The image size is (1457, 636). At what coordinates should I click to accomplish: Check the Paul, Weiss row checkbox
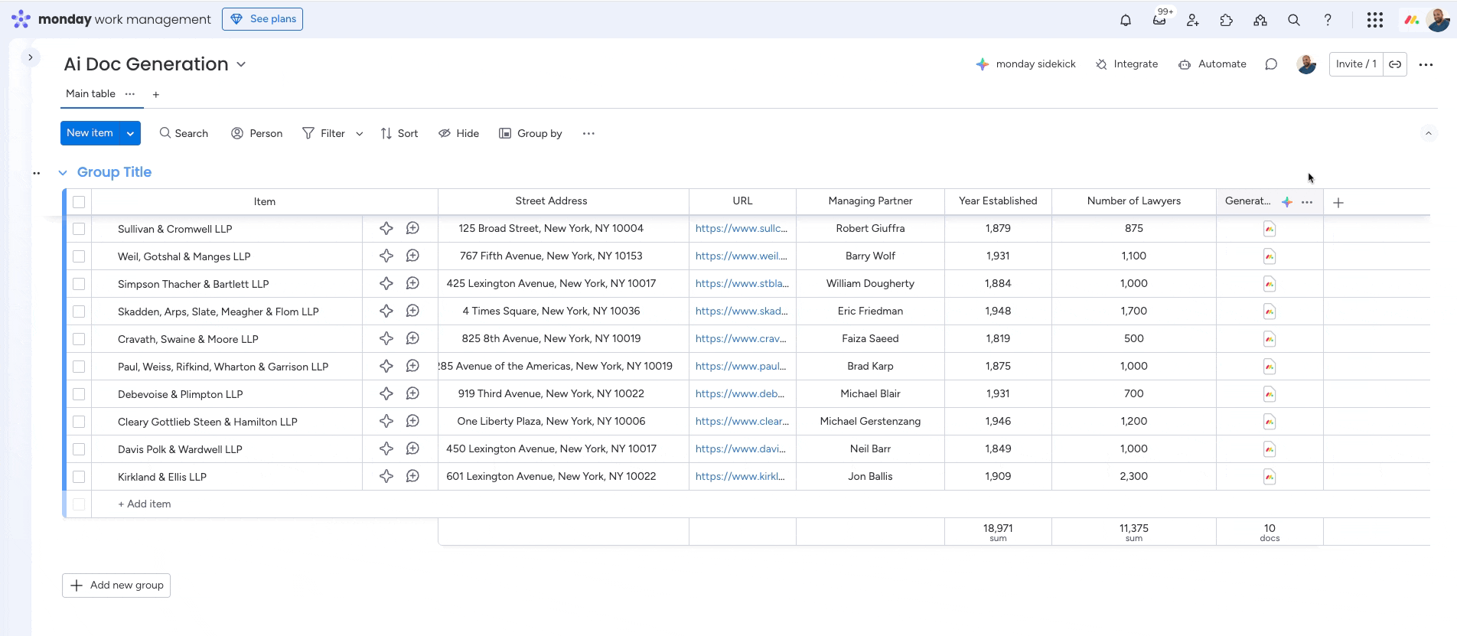point(79,367)
